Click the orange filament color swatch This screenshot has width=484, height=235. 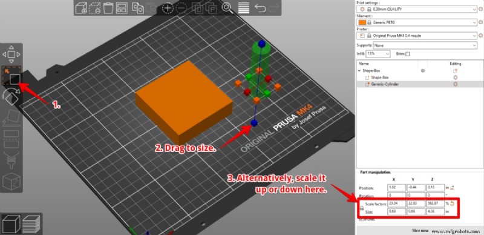click(362, 22)
